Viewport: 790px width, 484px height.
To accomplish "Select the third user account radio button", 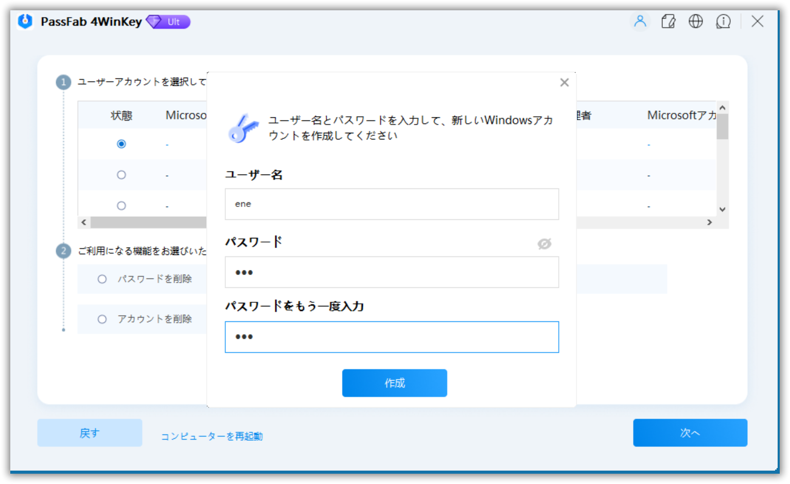I will pos(121,205).
